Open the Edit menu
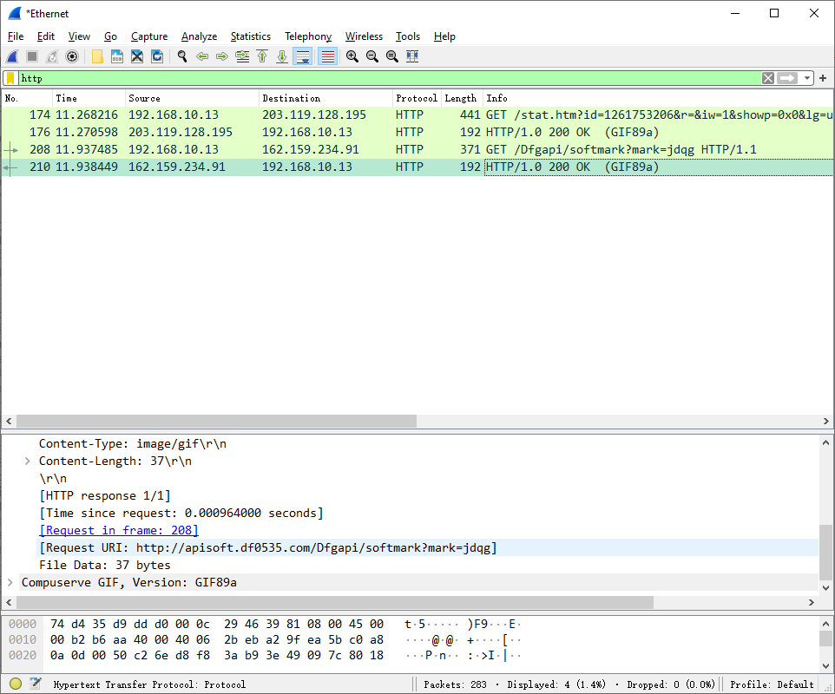Screen dimensions: 835x694 46,36
